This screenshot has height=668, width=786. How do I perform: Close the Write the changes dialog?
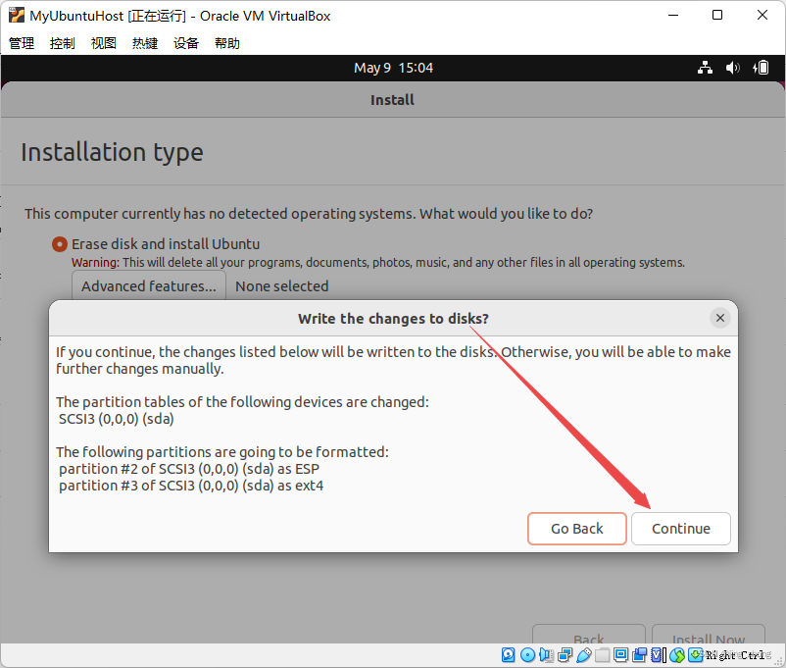click(720, 318)
